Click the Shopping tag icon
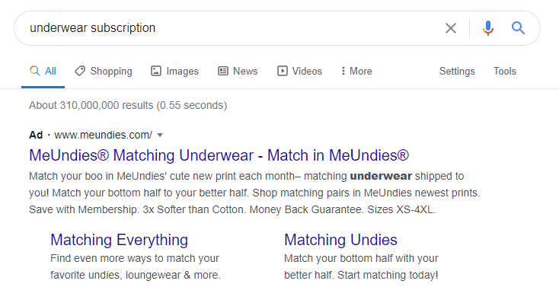Image resolution: width=559 pixels, height=303 pixels. [x=80, y=71]
